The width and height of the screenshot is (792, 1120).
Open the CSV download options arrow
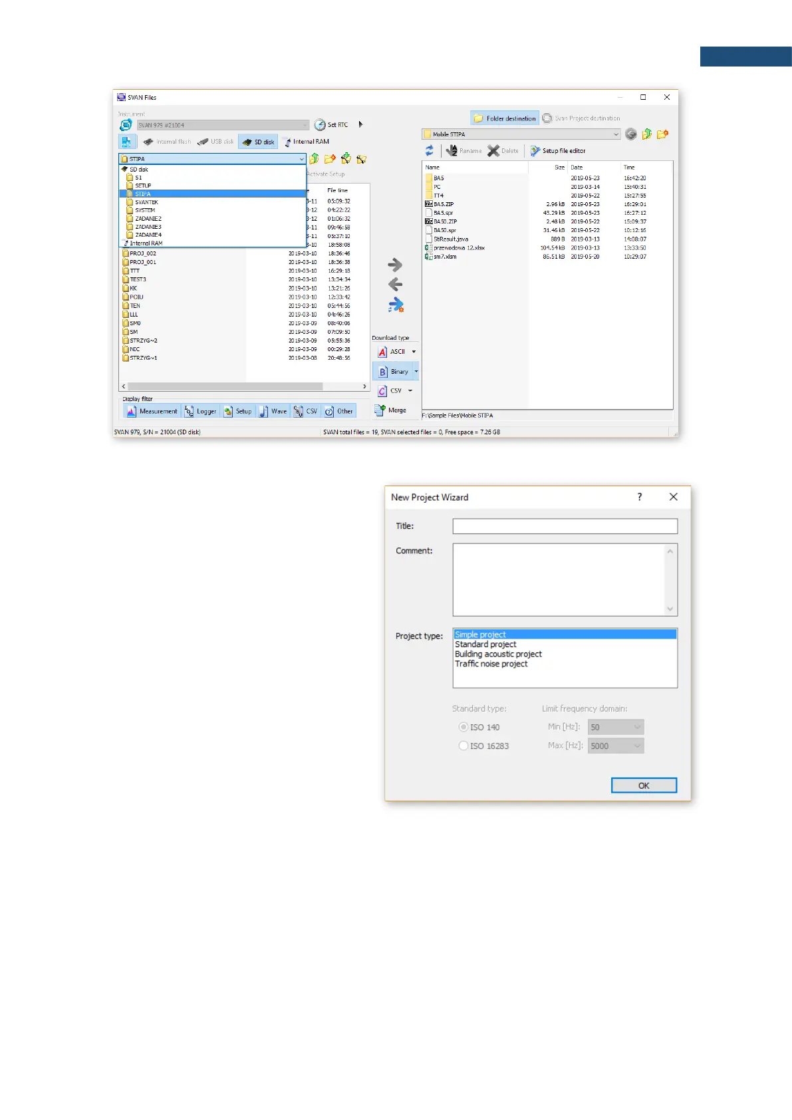click(x=410, y=391)
